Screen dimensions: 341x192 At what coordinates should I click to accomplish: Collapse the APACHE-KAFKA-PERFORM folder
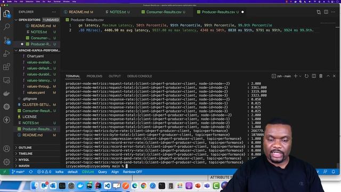37,50
